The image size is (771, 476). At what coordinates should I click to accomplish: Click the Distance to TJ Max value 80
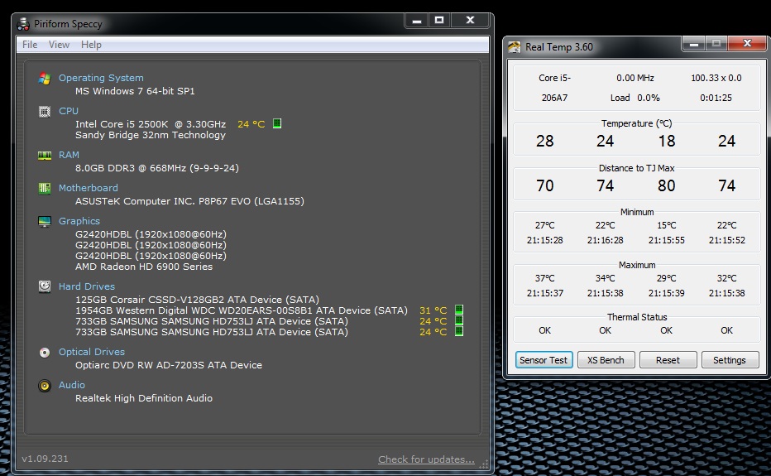coord(667,185)
